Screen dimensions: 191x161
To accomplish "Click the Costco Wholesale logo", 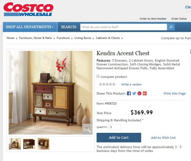I will (28, 9).
